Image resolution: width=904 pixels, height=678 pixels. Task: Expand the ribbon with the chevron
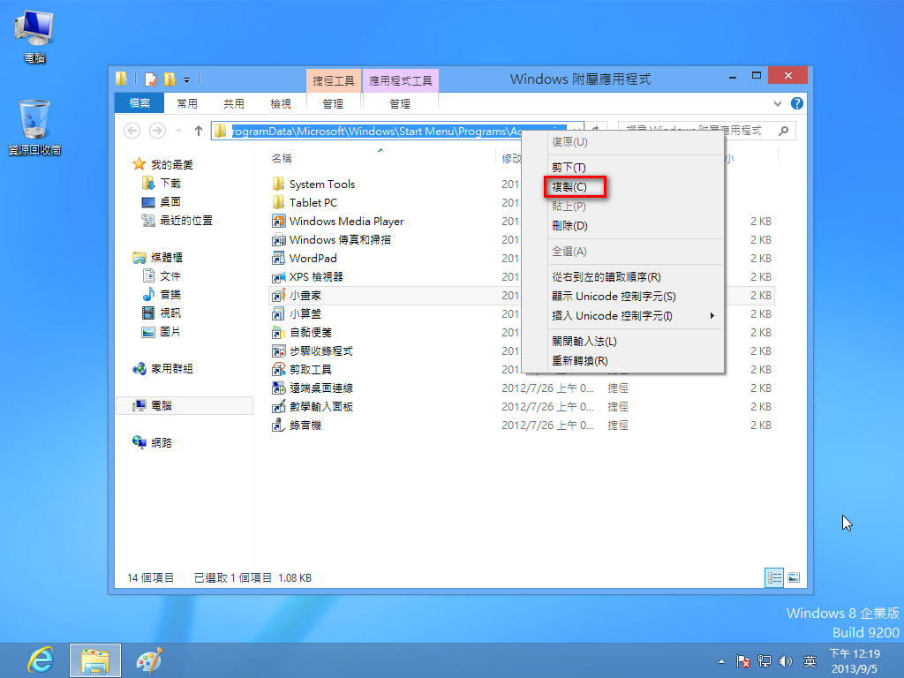coord(777,104)
